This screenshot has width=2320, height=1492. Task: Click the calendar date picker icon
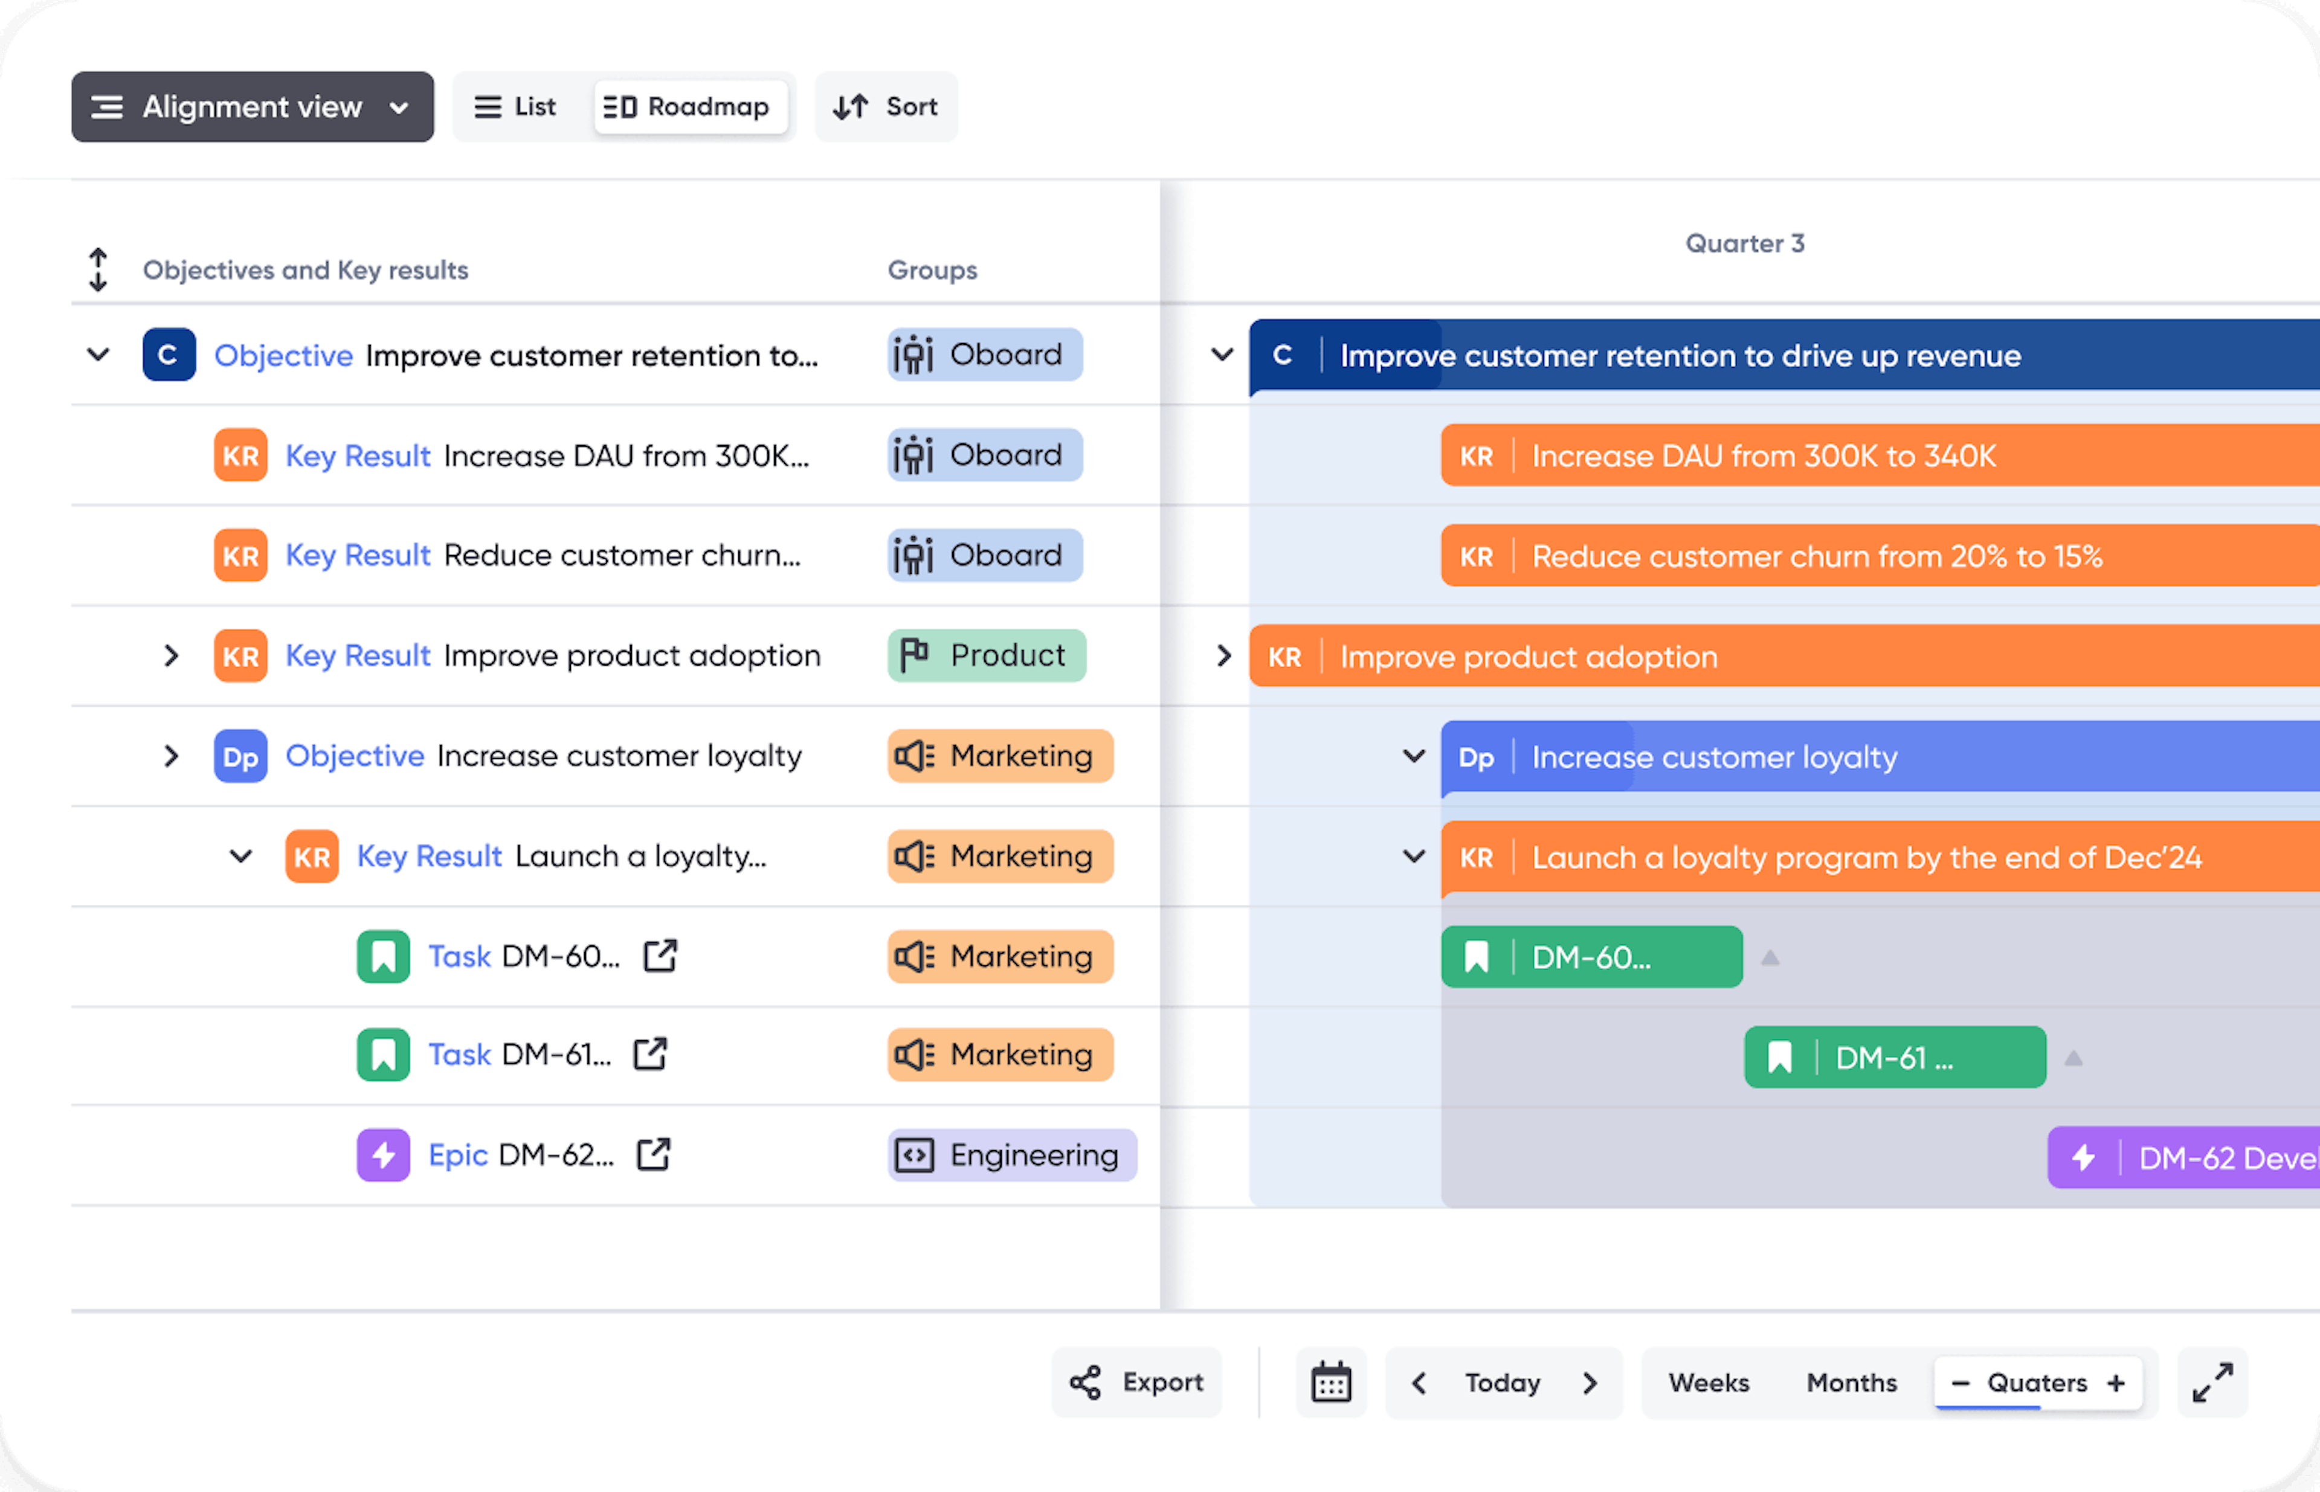point(1330,1383)
